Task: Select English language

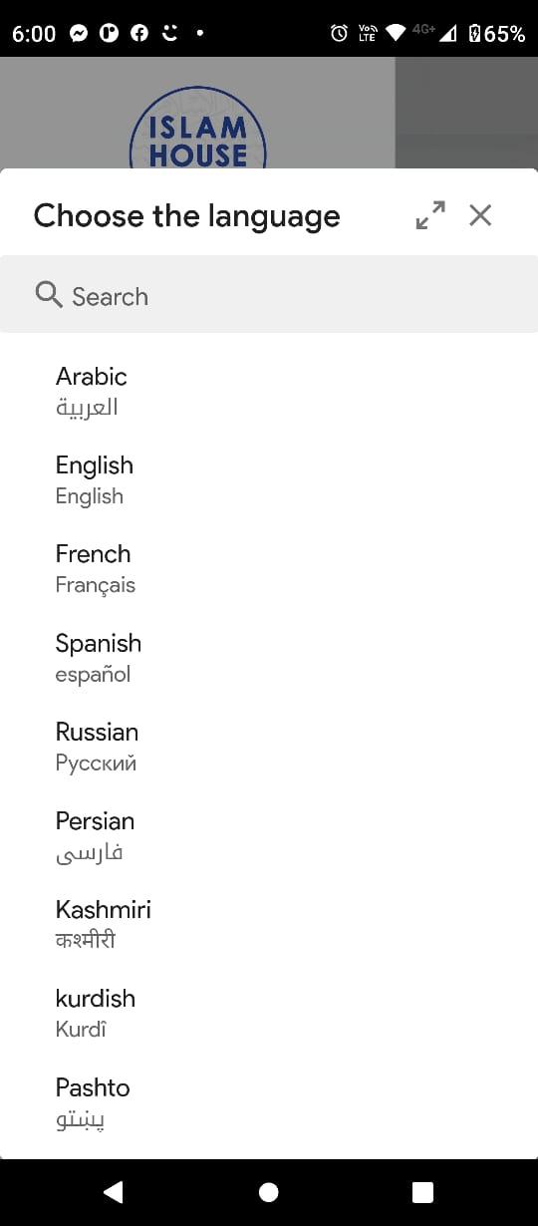Action: click(269, 479)
